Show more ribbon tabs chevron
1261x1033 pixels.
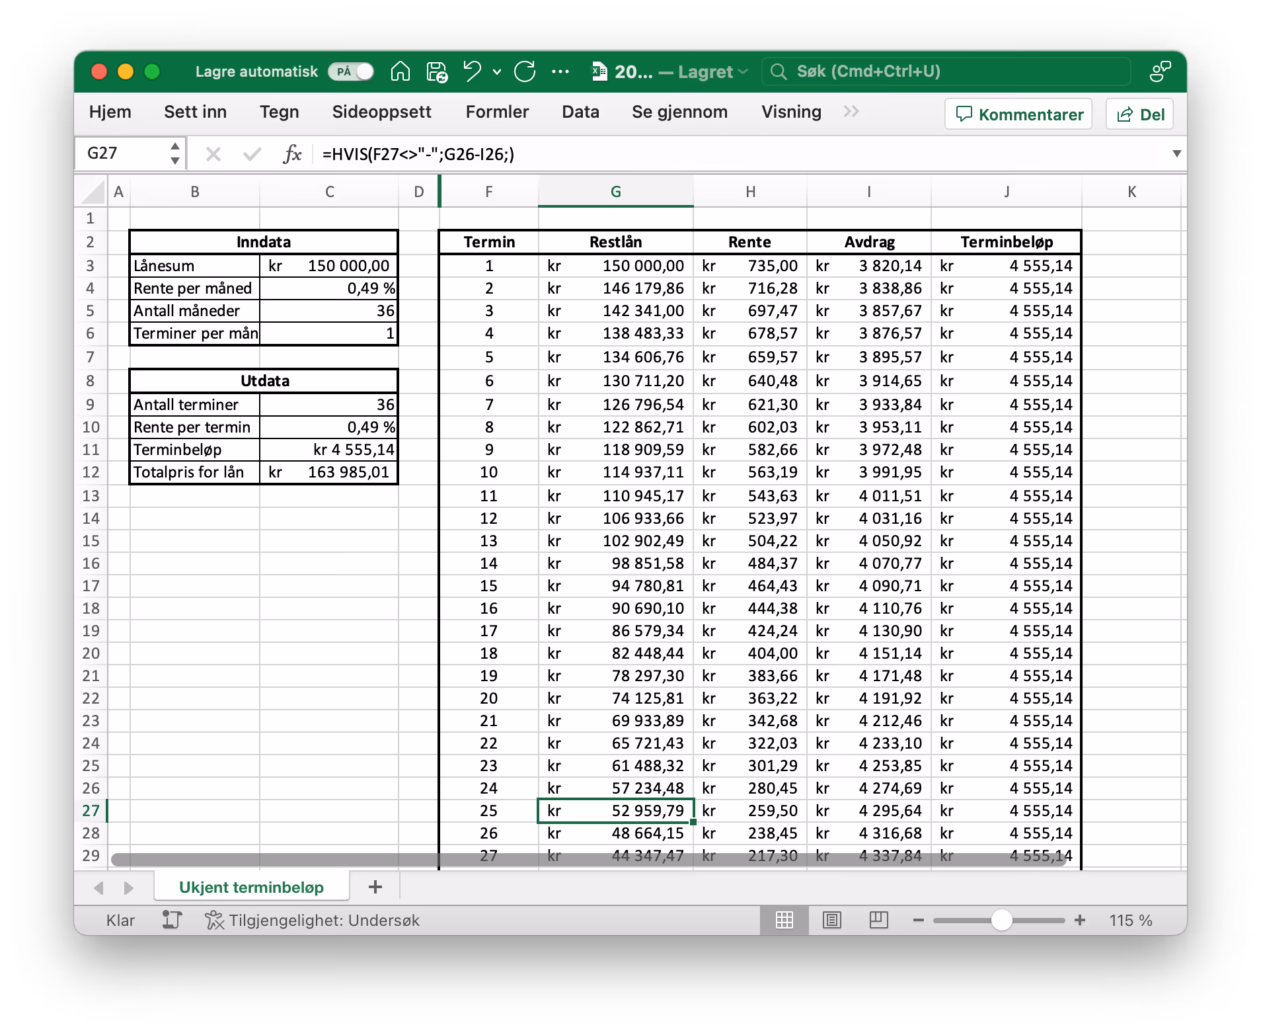coord(851,112)
